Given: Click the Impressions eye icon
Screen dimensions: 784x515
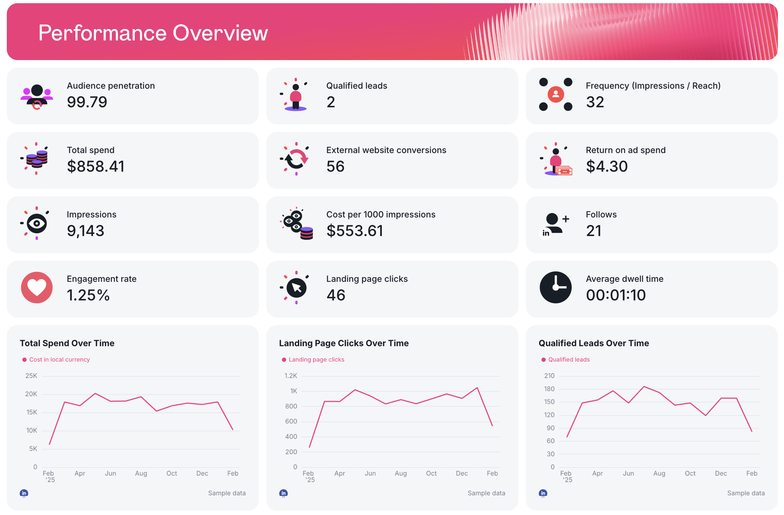Looking at the screenshot, I should 36,224.
